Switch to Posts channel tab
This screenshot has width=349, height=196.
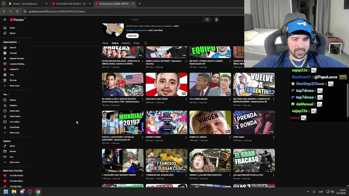point(137,43)
